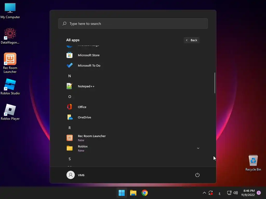Click the Windows Start button in taskbar
Image resolution: width=266 pixels, height=199 pixels.
click(x=122, y=193)
